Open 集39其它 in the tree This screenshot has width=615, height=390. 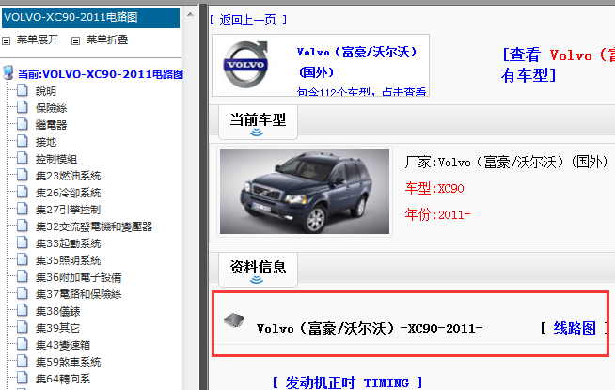coord(58,328)
